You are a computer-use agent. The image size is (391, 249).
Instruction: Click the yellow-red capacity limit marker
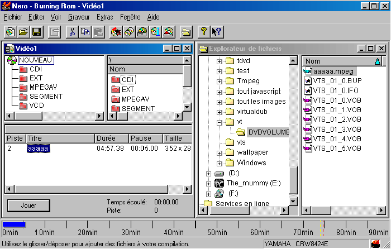coord(322,228)
